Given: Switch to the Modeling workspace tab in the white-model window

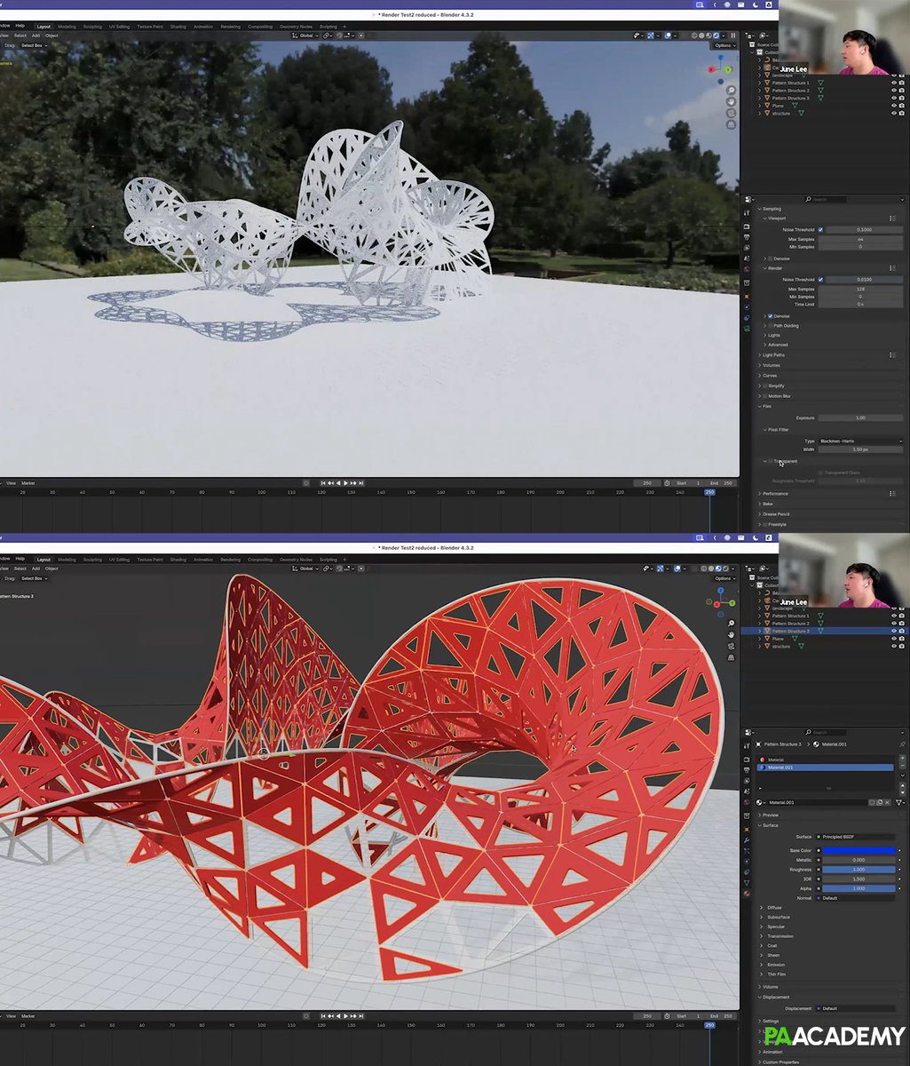Looking at the screenshot, I should [x=67, y=26].
